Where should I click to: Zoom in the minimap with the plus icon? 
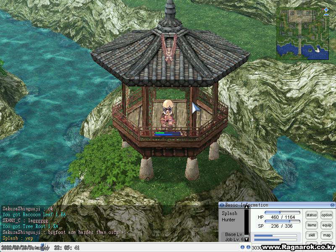coord(326,10)
